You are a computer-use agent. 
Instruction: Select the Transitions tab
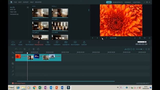39,43
